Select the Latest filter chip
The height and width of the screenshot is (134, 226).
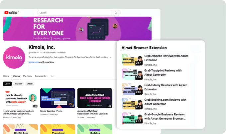[7, 84]
